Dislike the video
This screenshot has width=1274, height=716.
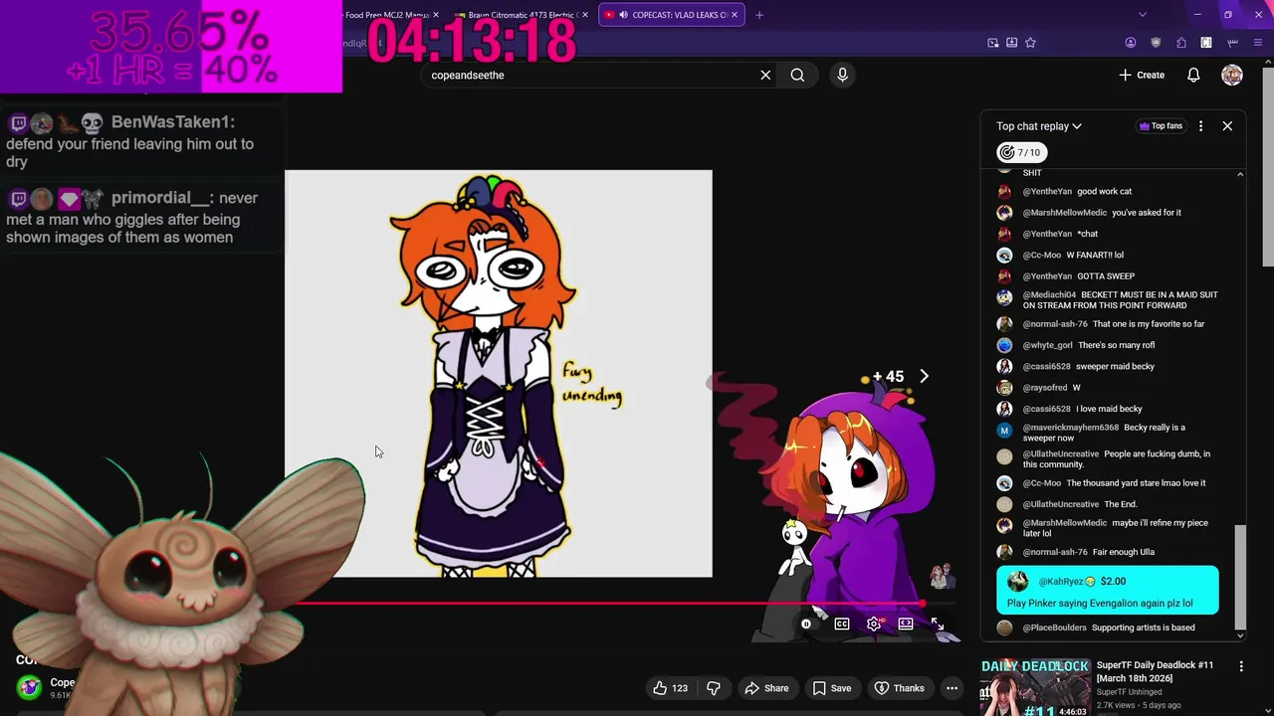coord(714,688)
